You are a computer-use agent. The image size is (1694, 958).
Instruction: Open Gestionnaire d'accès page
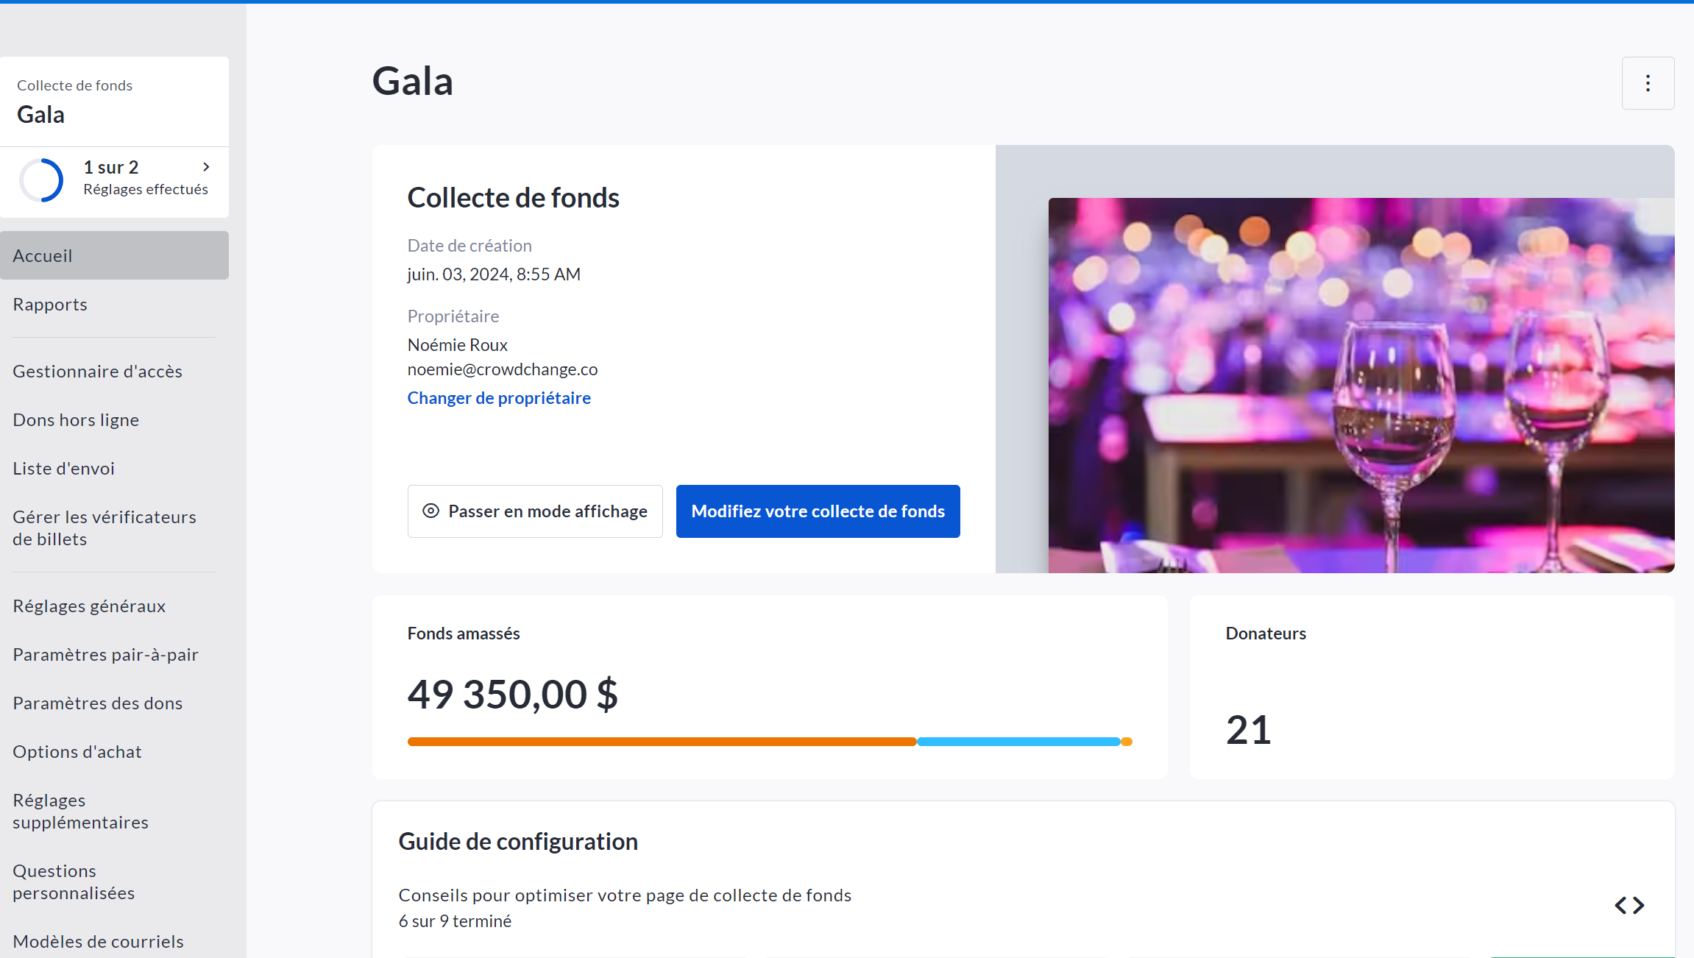(97, 372)
